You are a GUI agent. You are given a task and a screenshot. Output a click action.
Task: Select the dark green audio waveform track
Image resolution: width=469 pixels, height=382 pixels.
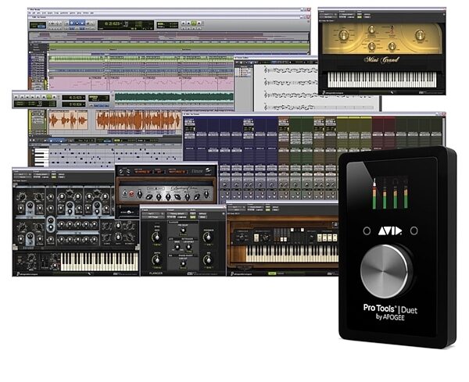tap(174, 97)
